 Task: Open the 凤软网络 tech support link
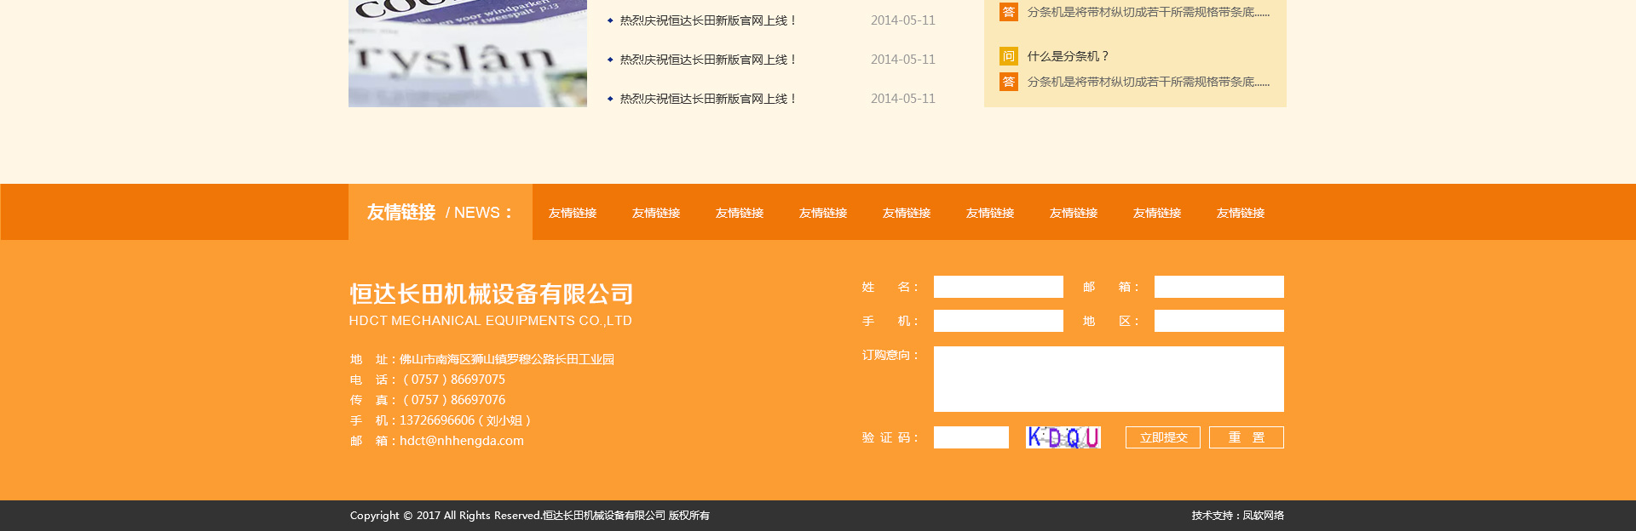click(x=1262, y=516)
